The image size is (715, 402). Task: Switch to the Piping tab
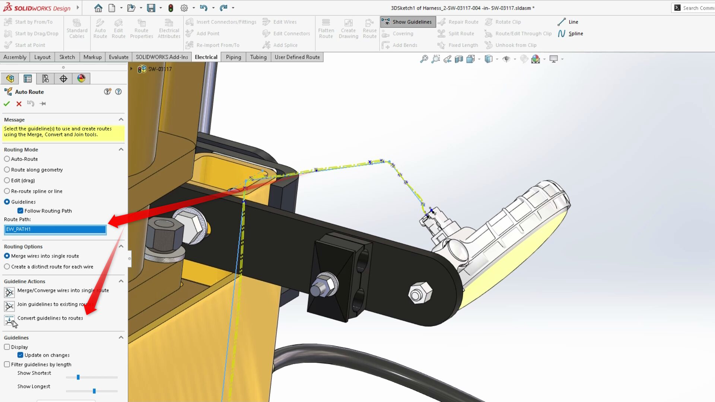tap(233, 57)
